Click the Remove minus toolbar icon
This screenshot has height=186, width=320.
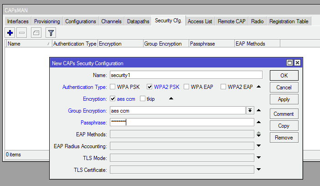[x=22, y=33]
